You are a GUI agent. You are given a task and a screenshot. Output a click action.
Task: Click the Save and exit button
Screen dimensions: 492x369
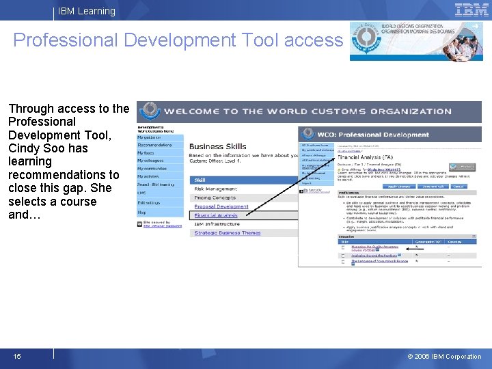(x=433, y=187)
